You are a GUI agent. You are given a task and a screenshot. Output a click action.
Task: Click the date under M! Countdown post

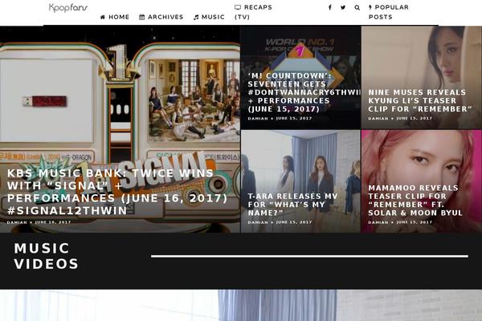coord(294,118)
